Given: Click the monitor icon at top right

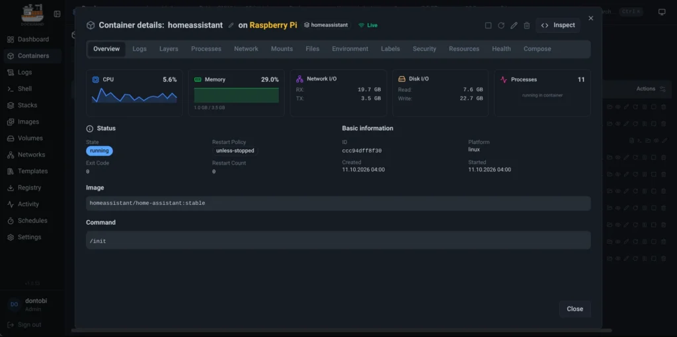Looking at the screenshot, I should (x=662, y=12).
